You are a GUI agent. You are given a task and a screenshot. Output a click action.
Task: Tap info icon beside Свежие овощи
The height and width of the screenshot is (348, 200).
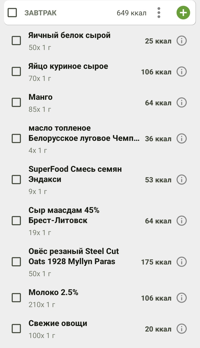(x=182, y=329)
